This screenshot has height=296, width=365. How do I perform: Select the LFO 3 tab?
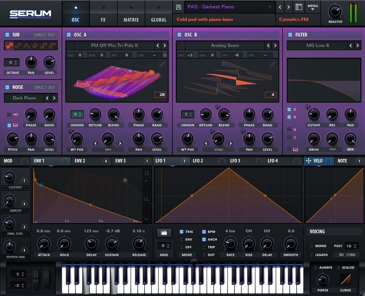(x=246, y=161)
